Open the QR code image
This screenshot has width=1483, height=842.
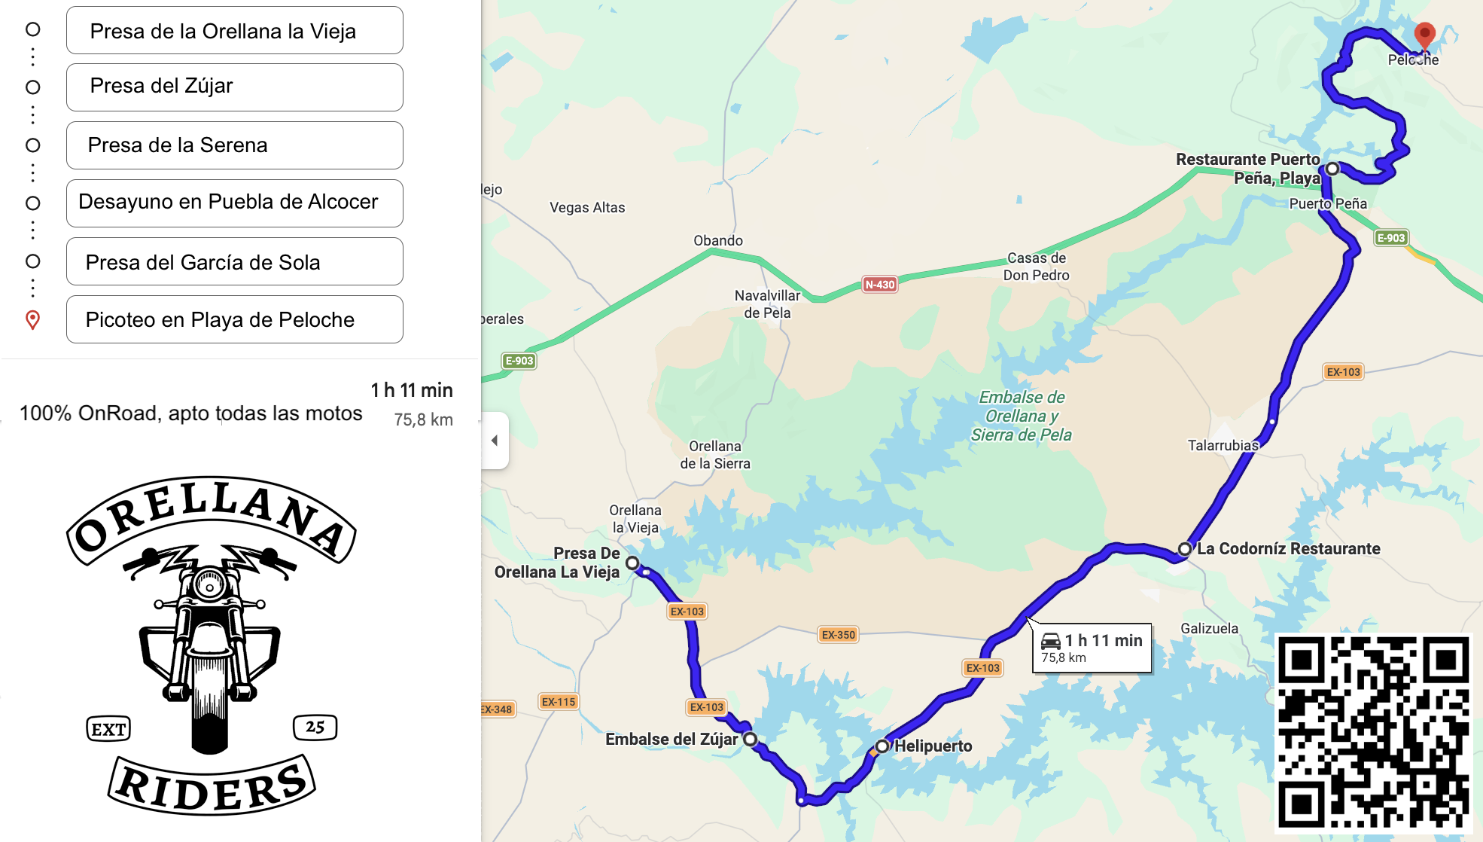1374,733
